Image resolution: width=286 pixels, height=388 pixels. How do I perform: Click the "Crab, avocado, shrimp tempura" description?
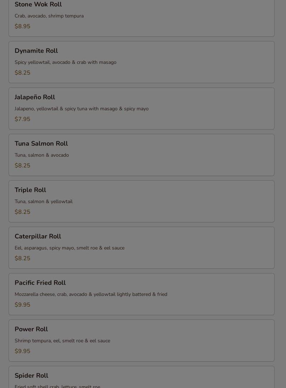tap(49, 16)
